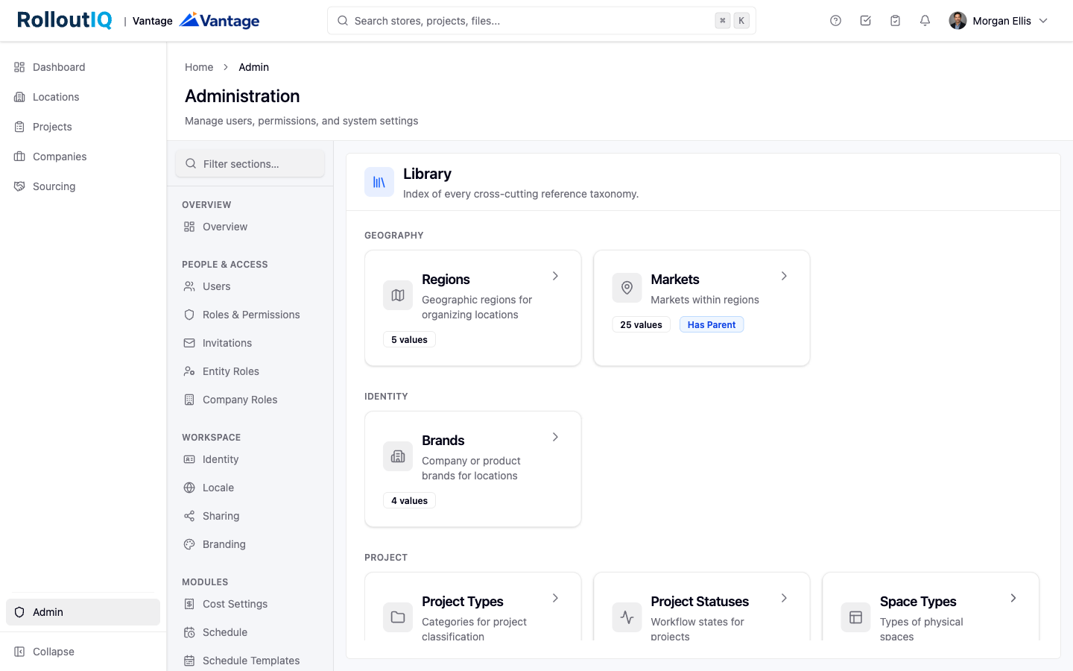Open Space Types card chevron

coord(1013,598)
